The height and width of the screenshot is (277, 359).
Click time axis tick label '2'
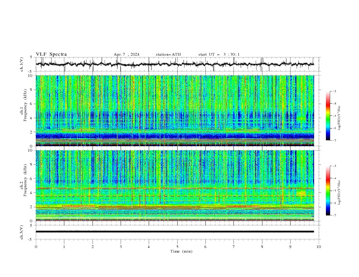pyautogui.click(x=92, y=247)
